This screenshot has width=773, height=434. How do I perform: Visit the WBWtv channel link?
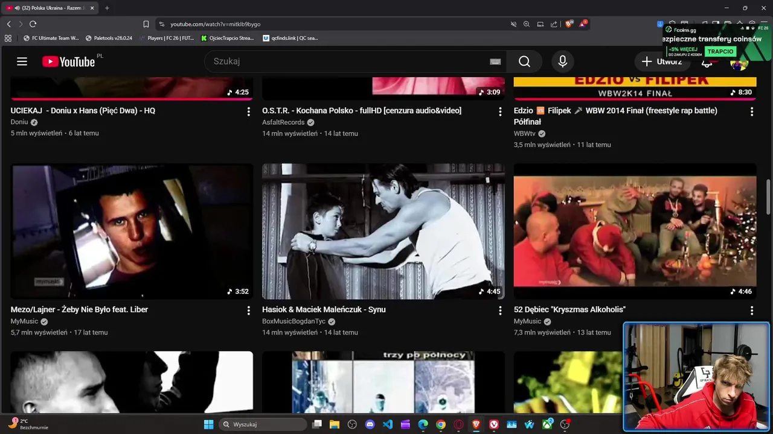point(525,134)
